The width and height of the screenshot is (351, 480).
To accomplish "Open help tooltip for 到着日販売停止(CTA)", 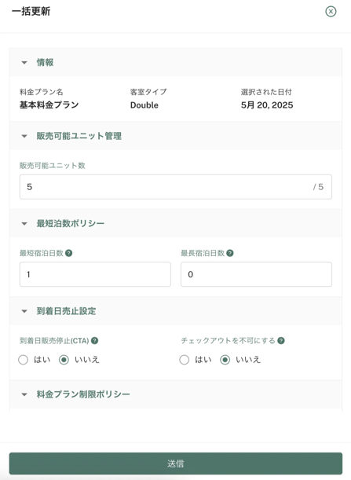I will [95, 341].
